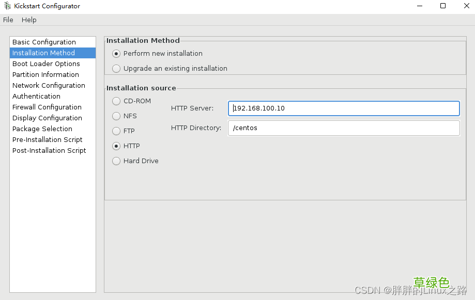Click the HTTP Server address field
Viewport: 475px width, 300px height.
[344, 108]
